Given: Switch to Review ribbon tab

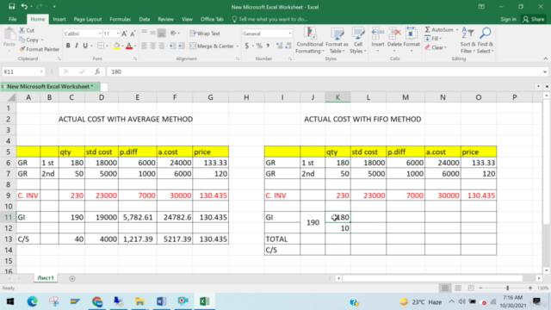Looking at the screenshot, I should pos(165,19).
